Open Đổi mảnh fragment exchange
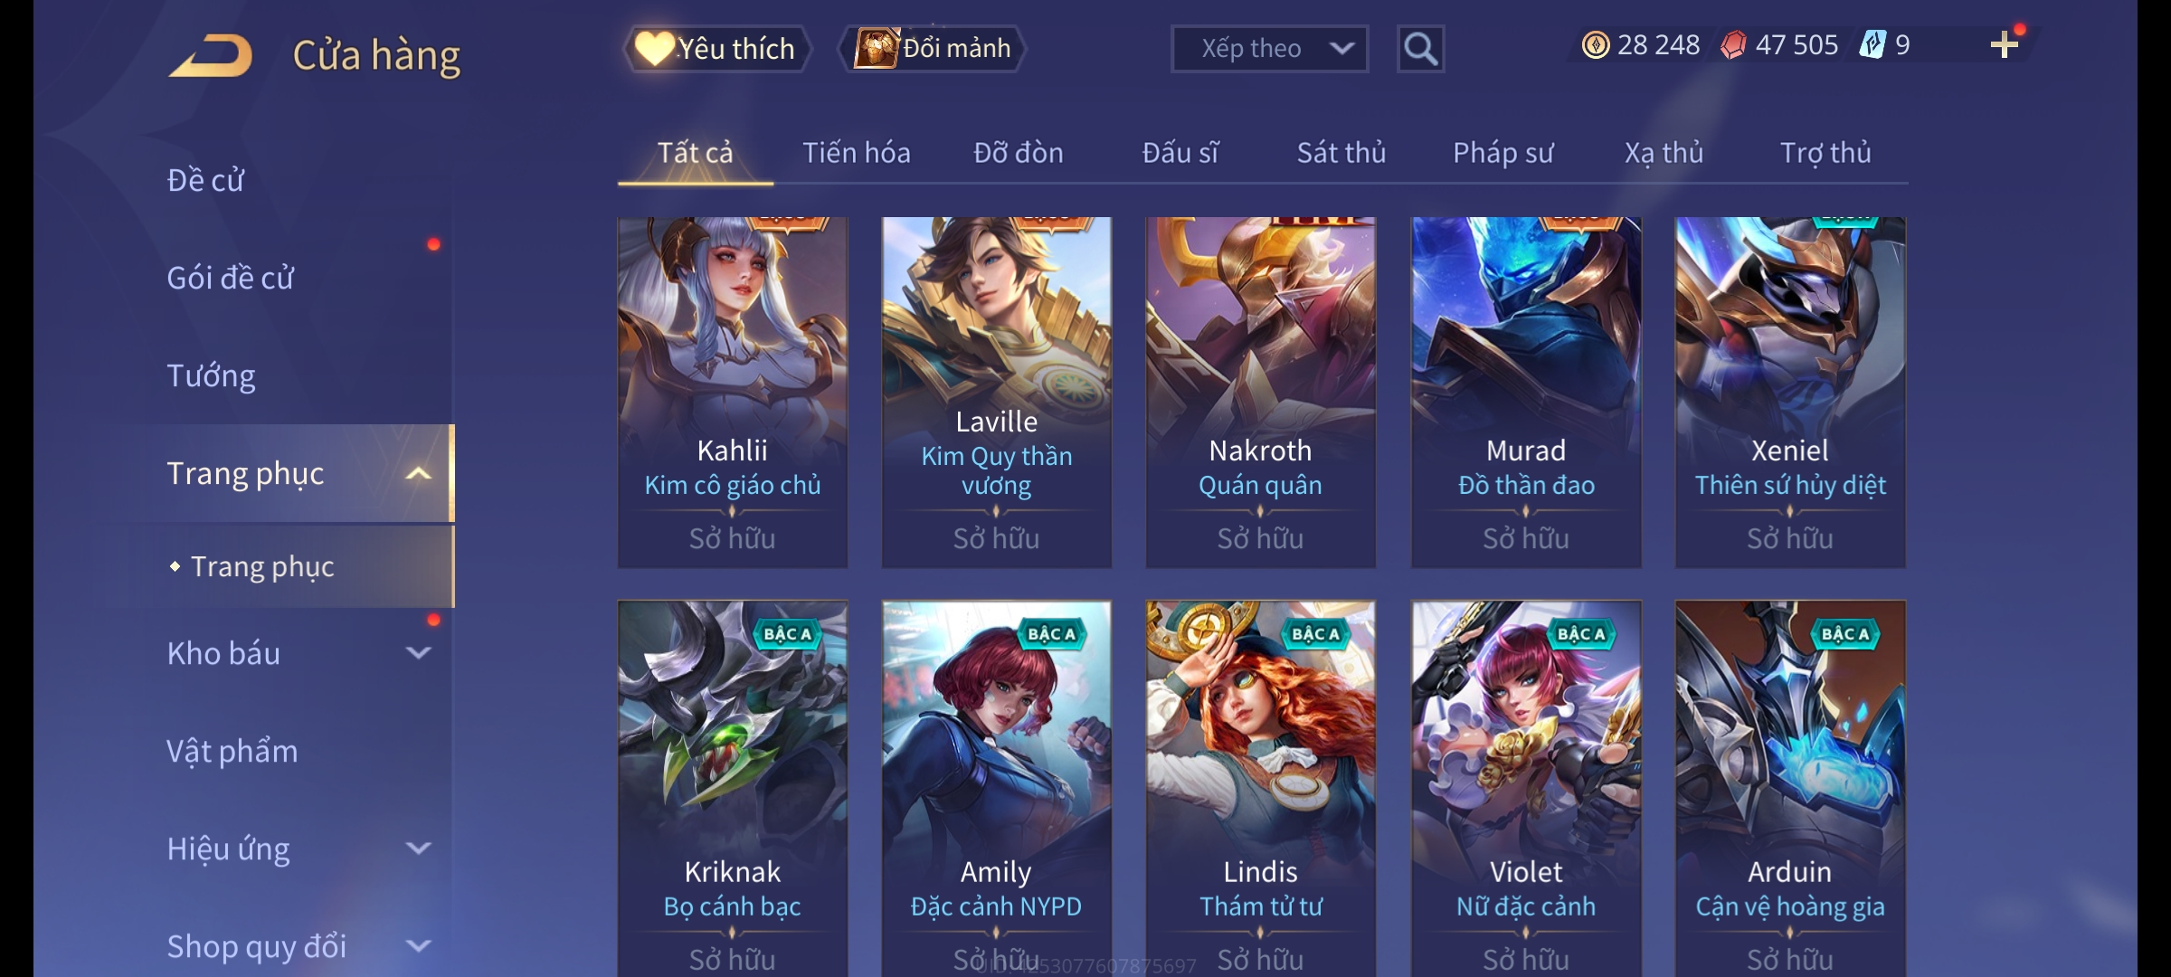The image size is (2171, 977). (x=934, y=49)
